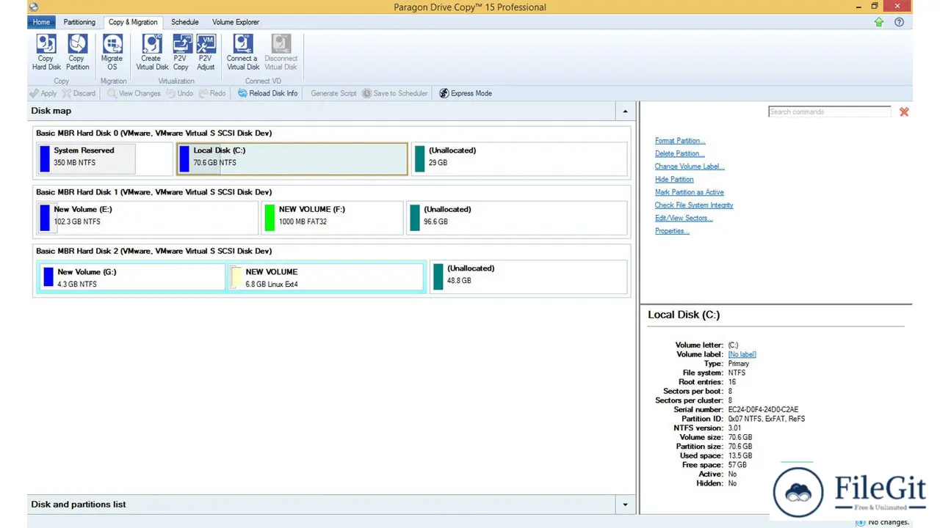This screenshot has height=528, width=940.
Task: Expand the Disk and partitions list
Action: pyautogui.click(x=625, y=505)
